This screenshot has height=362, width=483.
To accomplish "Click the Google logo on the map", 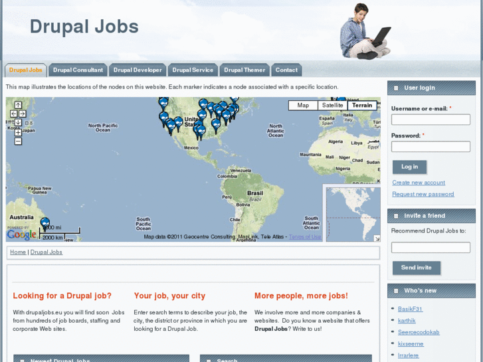I will tap(21, 234).
